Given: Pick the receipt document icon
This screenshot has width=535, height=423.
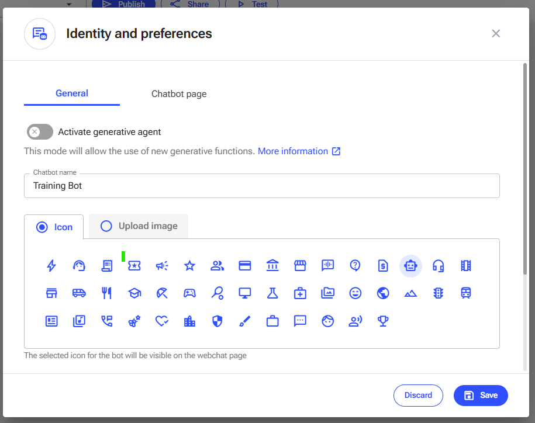Looking at the screenshot, I should click(x=107, y=265).
